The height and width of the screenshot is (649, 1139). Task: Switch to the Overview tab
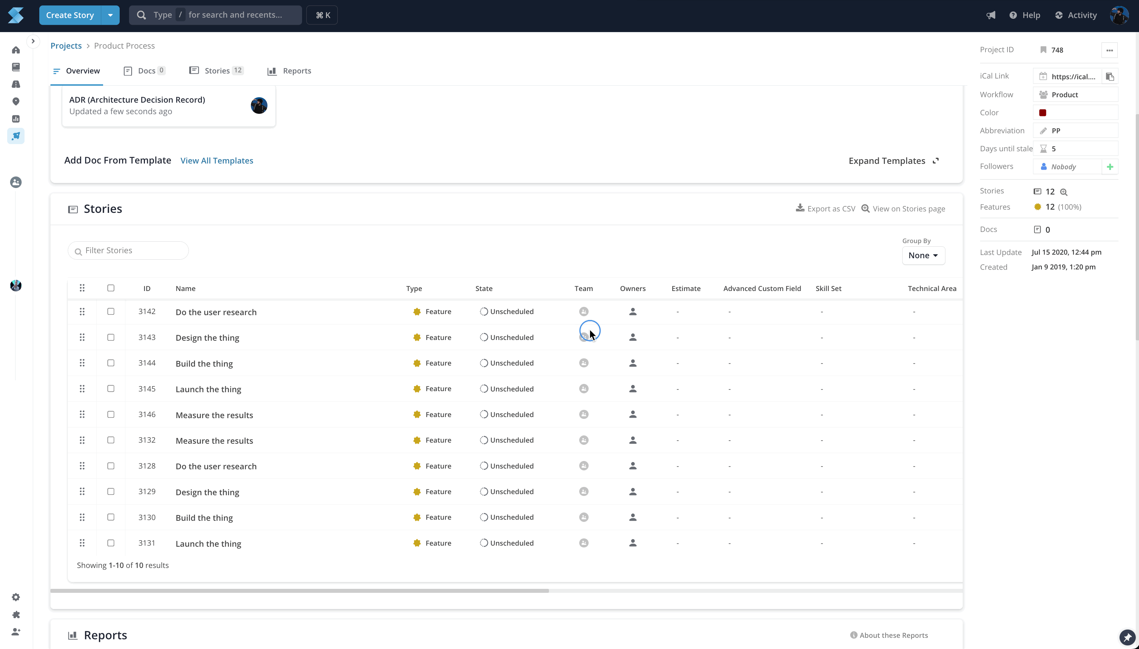tap(76, 71)
